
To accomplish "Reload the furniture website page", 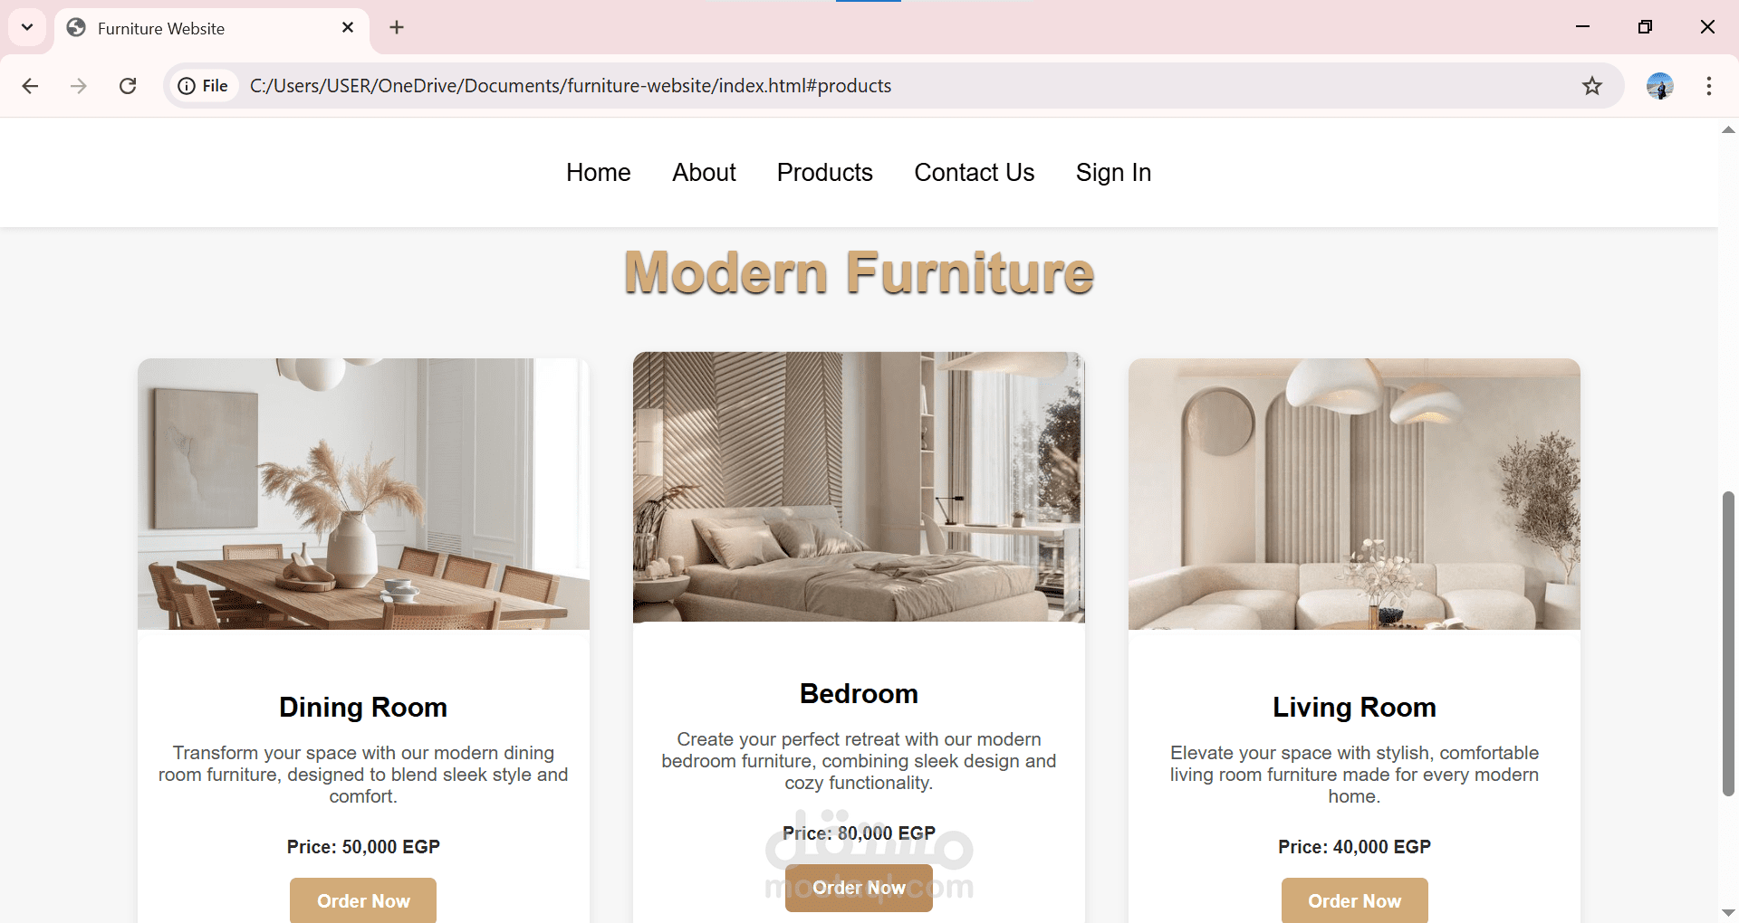I will coord(128,86).
